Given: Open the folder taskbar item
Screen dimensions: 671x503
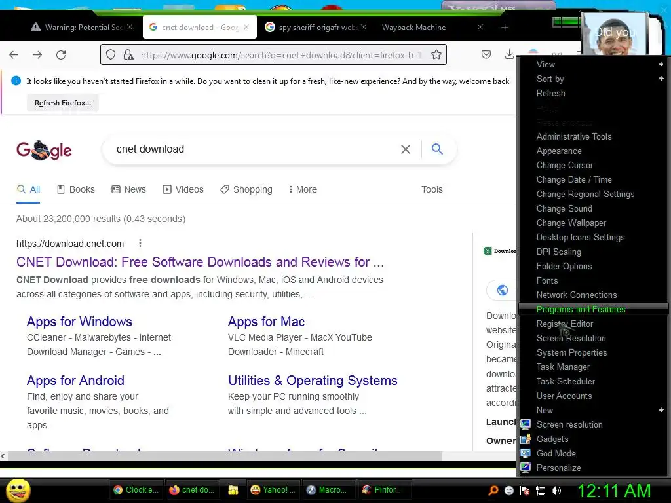Looking at the screenshot, I should click(233, 490).
